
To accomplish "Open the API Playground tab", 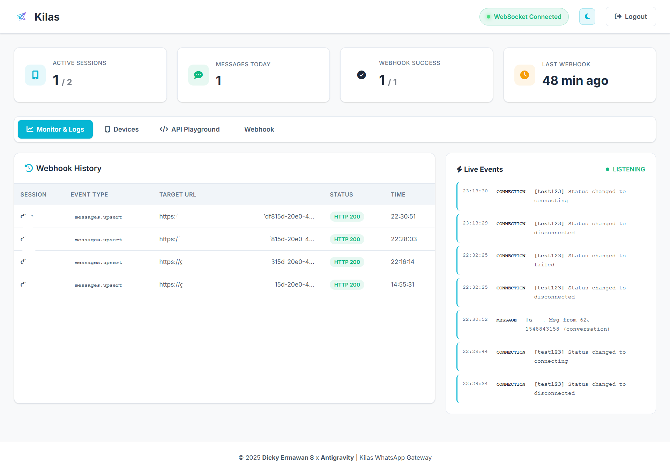I will (x=189, y=129).
